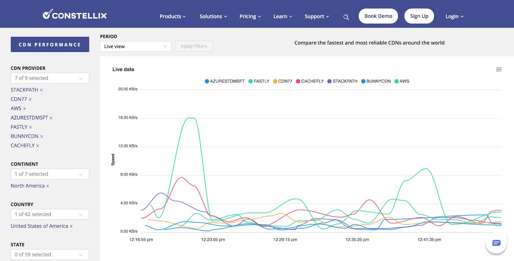Screen dimensions: 514x261
Task: Open the Country 1 of 42 dropdown
Action: pyautogui.click(x=50, y=214)
